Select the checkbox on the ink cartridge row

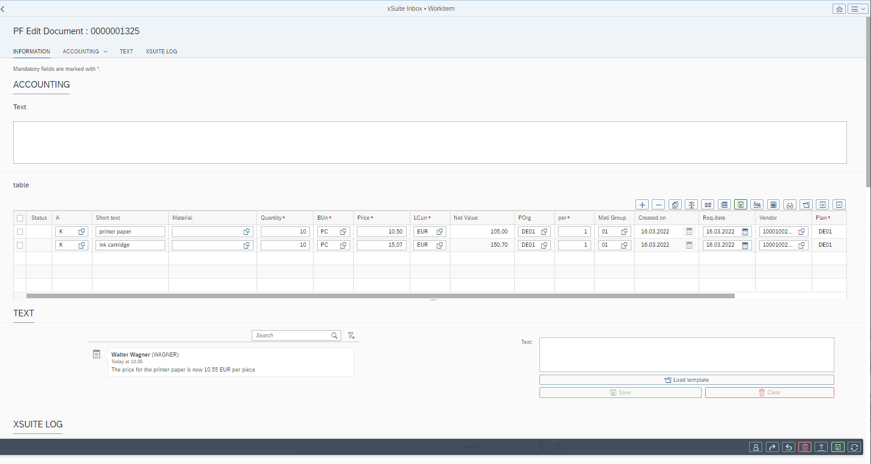point(20,245)
